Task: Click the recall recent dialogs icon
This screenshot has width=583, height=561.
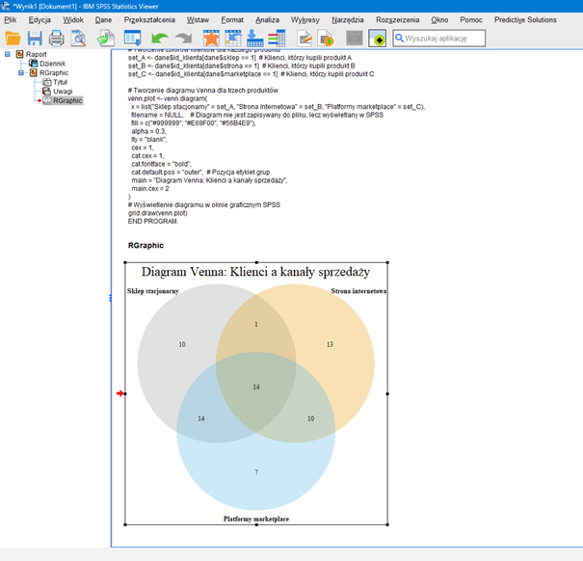Action: click(x=133, y=39)
